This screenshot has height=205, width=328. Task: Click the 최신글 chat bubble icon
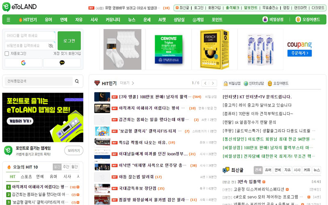click(226, 170)
